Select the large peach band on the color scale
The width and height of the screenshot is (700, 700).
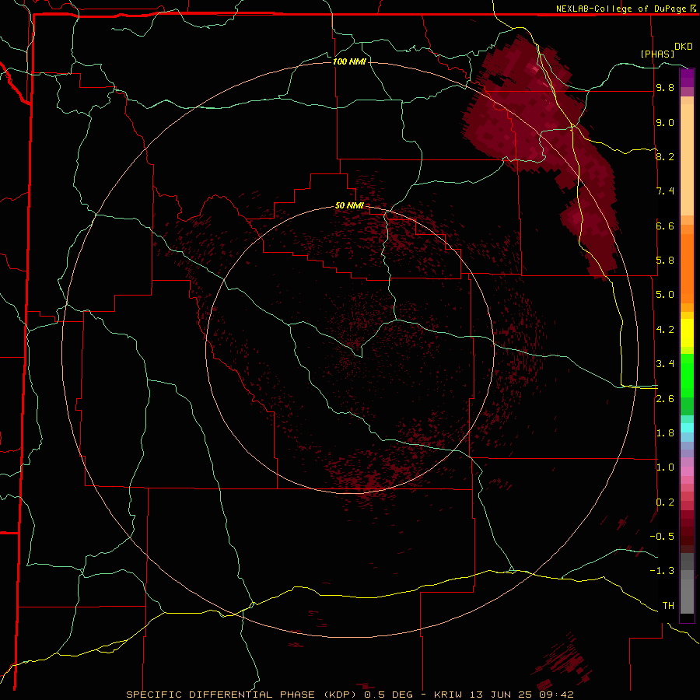[687, 159]
